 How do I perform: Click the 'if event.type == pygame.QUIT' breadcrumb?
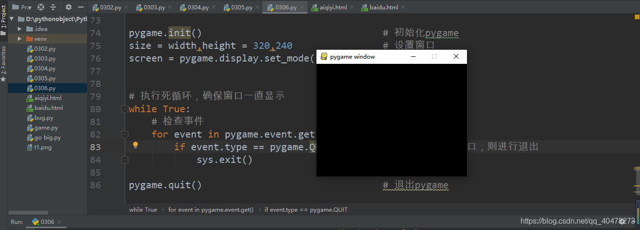pos(306,210)
